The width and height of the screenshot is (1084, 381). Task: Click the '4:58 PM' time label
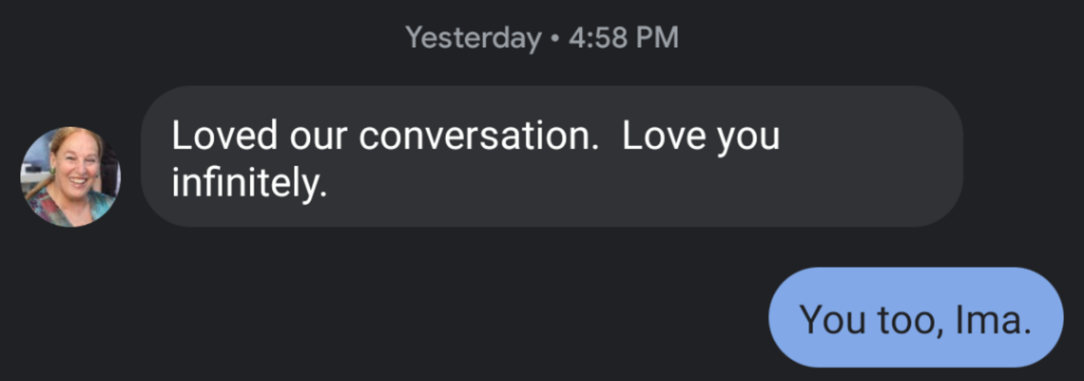(x=624, y=38)
